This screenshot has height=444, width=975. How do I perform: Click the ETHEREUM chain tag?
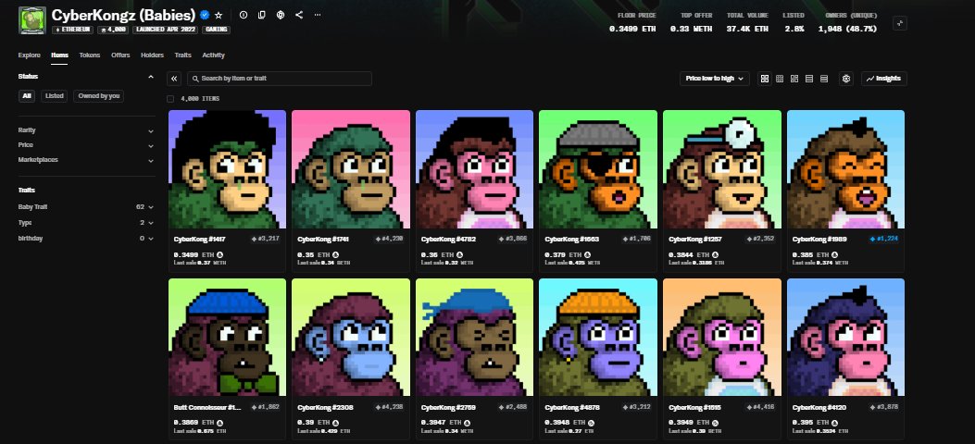(73, 30)
